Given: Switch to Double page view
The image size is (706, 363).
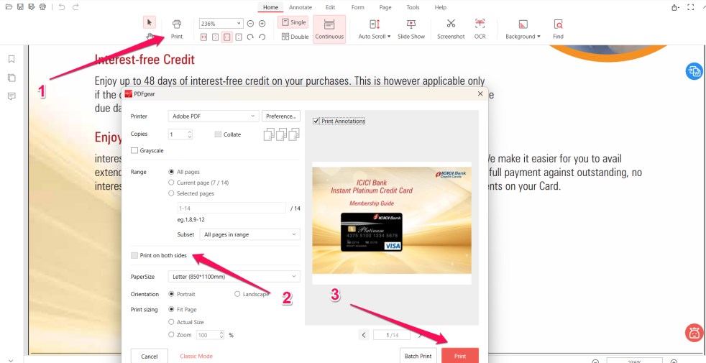Looking at the screenshot, I should click(295, 37).
